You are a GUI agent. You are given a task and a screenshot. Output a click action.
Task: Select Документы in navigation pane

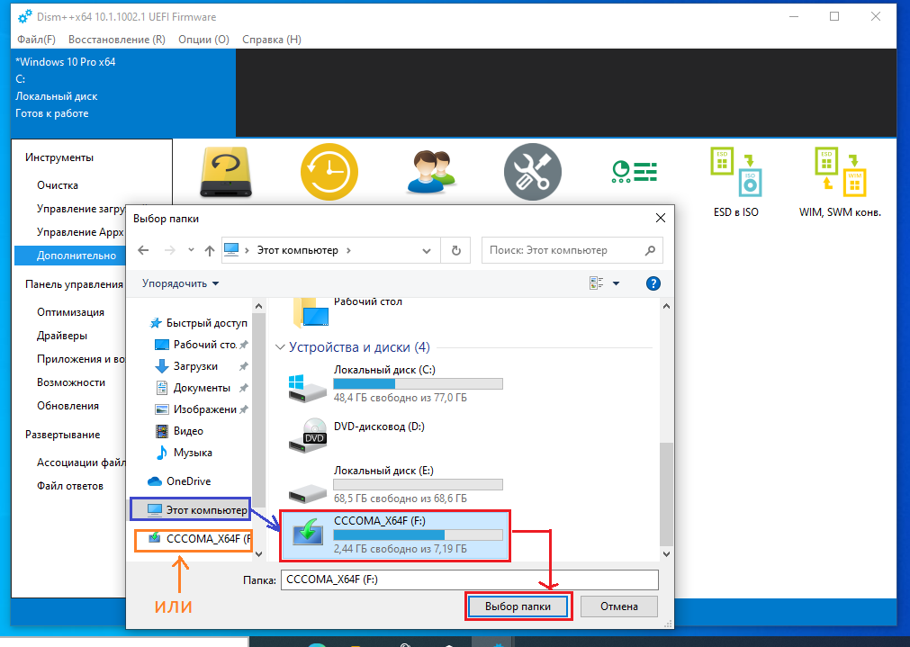[202, 388]
